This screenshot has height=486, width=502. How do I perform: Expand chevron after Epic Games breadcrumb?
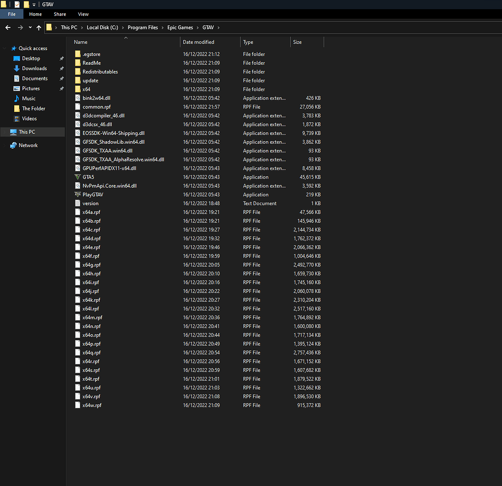(x=198, y=27)
